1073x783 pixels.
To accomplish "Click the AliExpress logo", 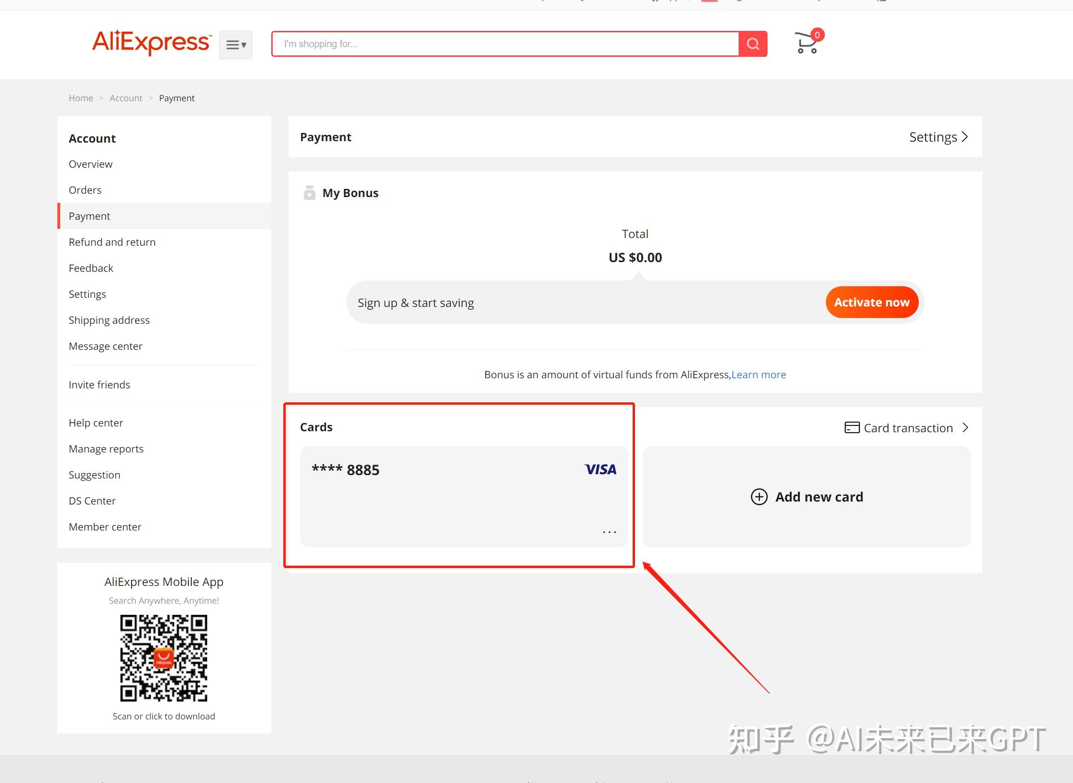I will pos(151,43).
